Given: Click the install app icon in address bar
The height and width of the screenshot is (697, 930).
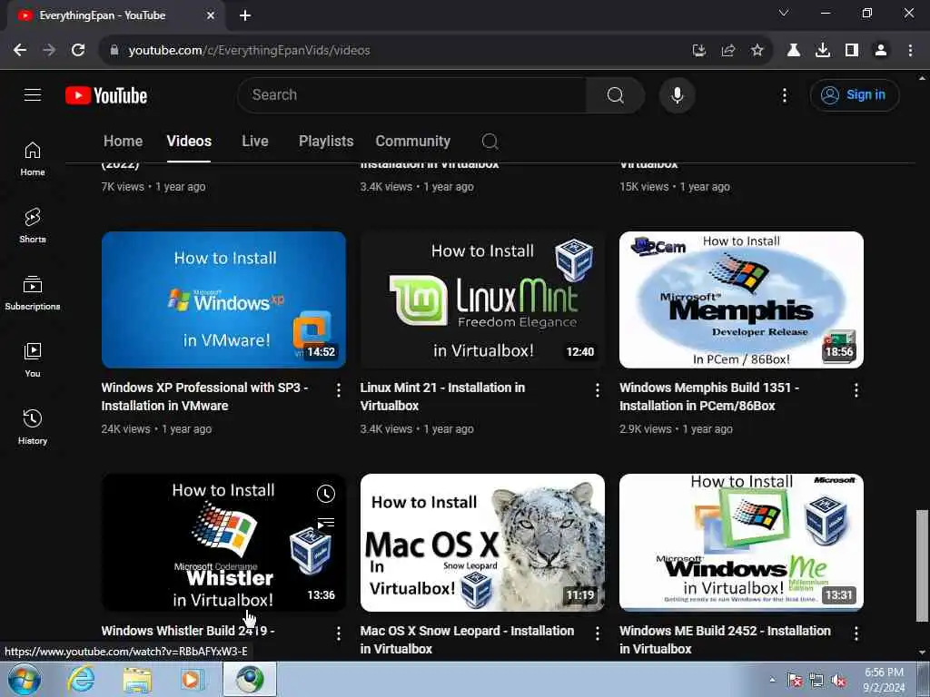Looking at the screenshot, I should 699,51.
